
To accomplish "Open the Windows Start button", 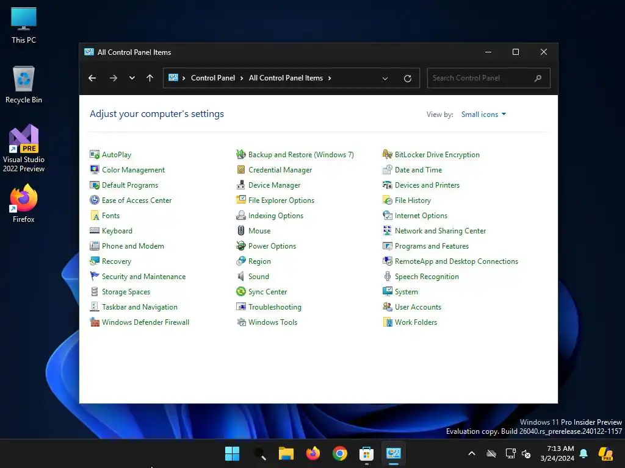I will (x=232, y=453).
